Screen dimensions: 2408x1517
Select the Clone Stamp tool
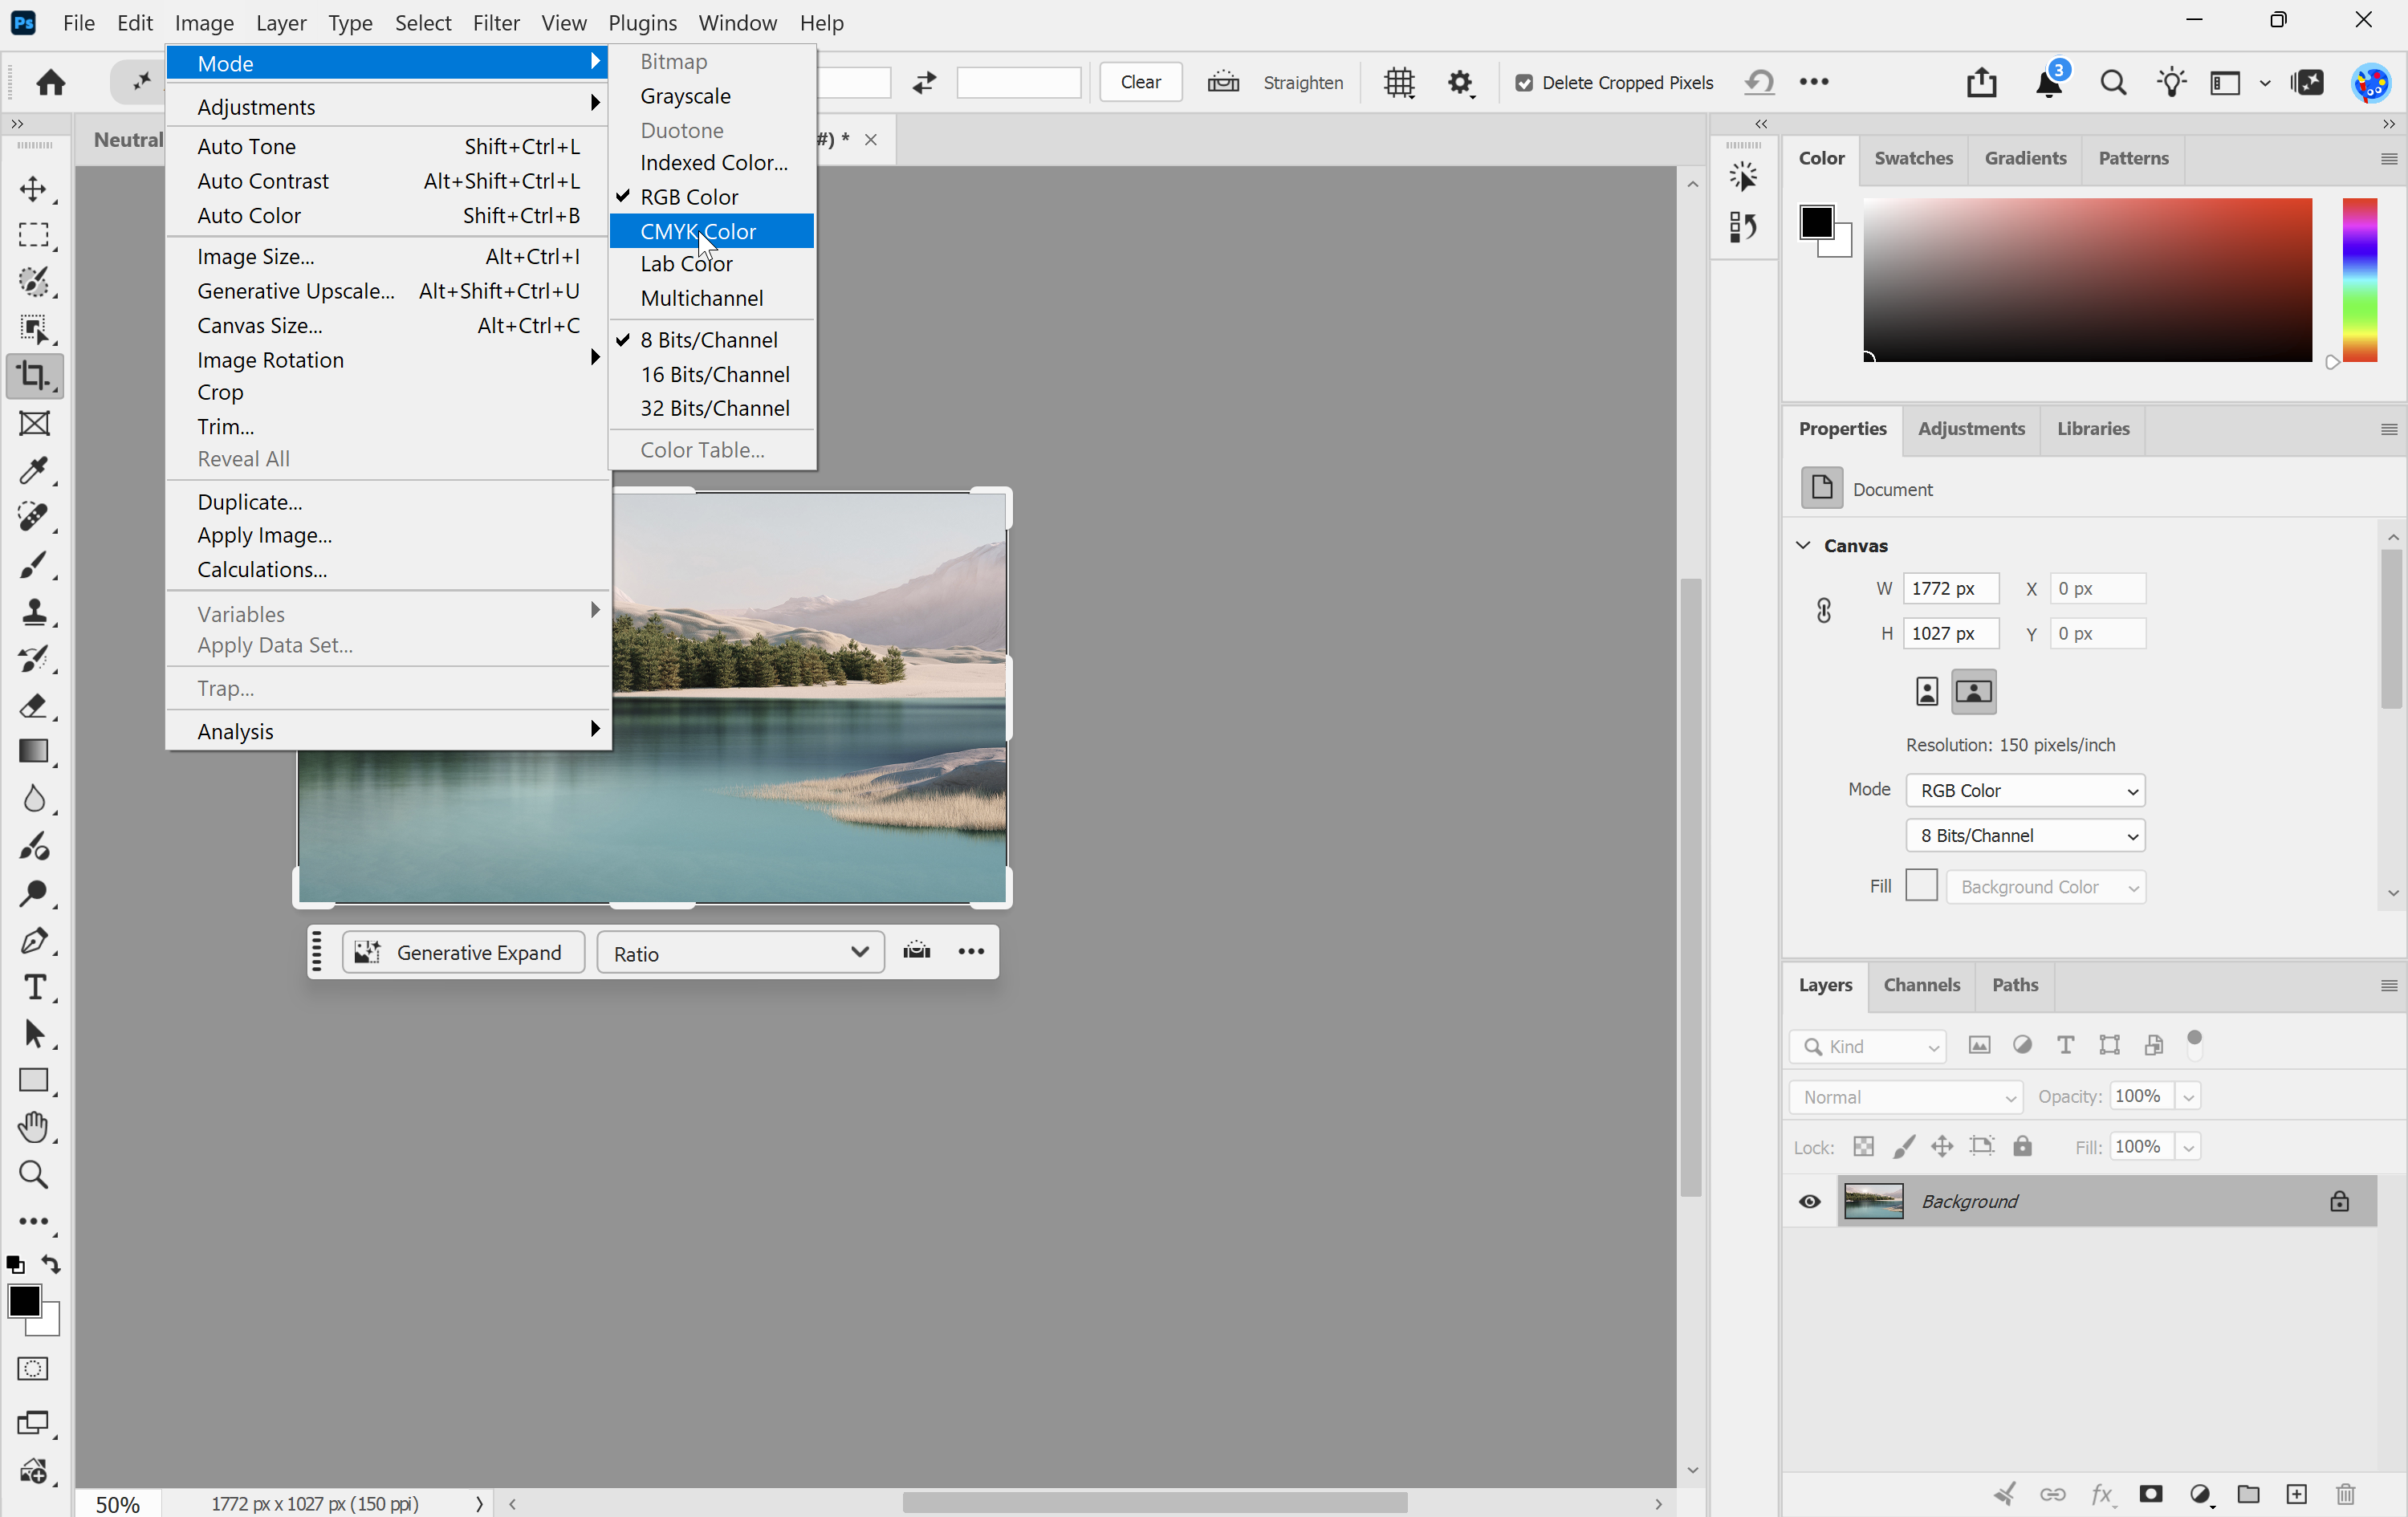pos(34,612)
